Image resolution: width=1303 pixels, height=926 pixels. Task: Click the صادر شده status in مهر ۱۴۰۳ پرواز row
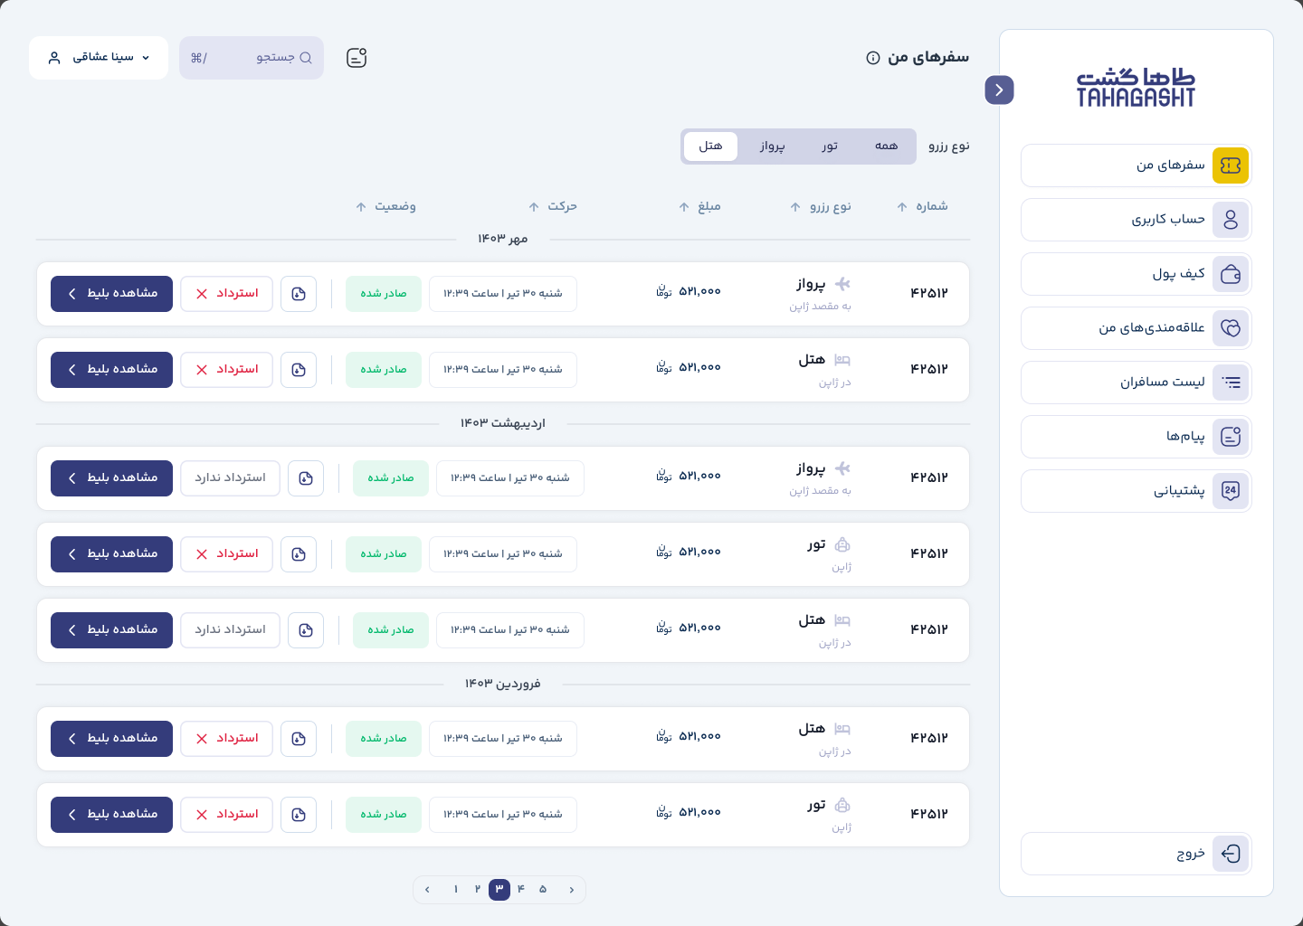[x=384, y=294]
